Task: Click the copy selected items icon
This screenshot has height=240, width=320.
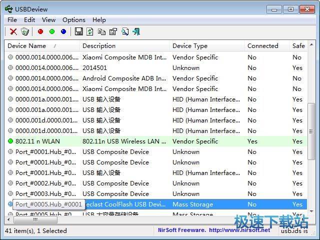Action: click(x=101, y=31)
